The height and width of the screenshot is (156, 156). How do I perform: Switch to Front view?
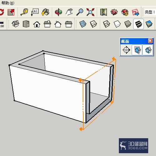(x=37, y=24)
